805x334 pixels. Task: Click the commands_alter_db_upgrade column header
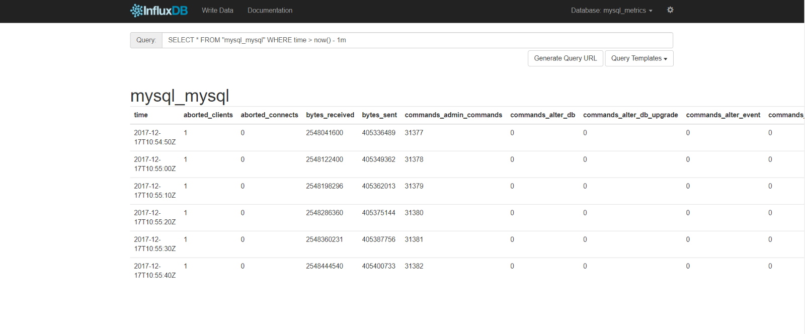click(630, 115)
